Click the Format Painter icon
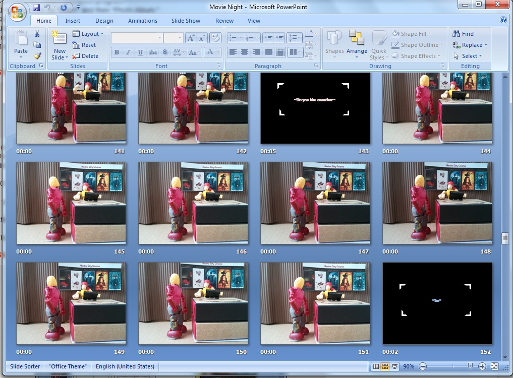The image size is (513, 378). click(x=37, y=56)
